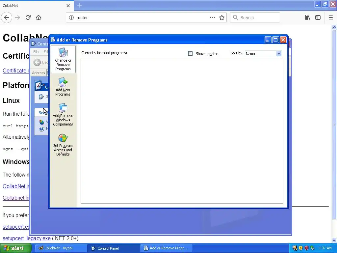This screenshot has width=337, height=253.
Task: Select Change or Remove Programs in sidebar
Action: [x=63, y=59]
